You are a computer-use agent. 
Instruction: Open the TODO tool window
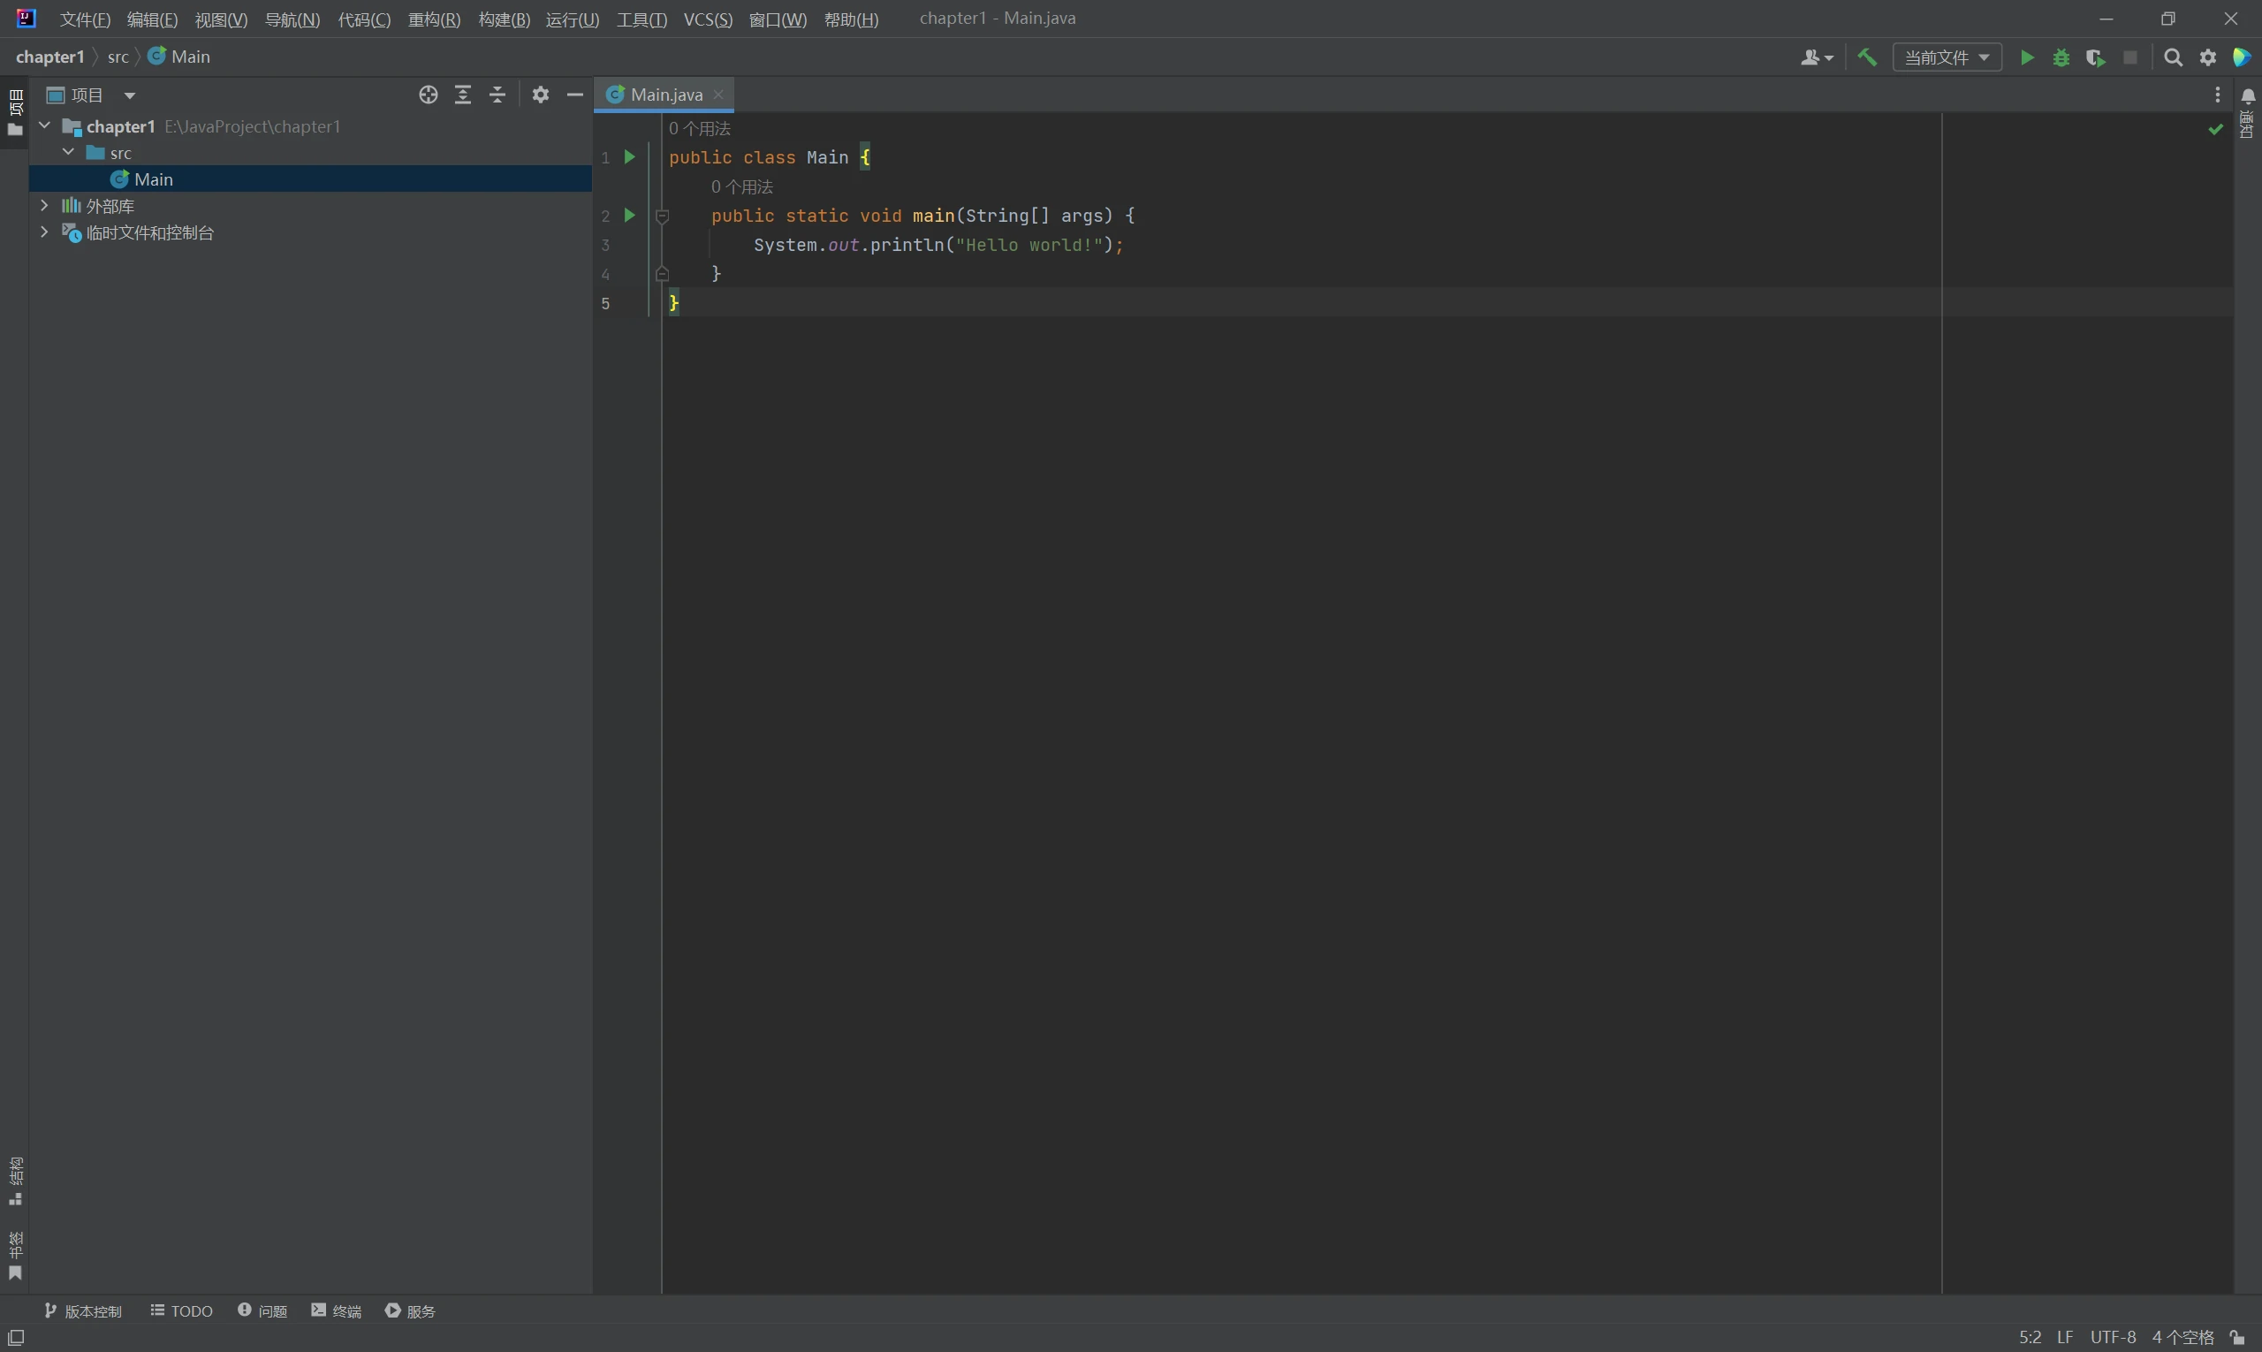tap(181, 1310)
